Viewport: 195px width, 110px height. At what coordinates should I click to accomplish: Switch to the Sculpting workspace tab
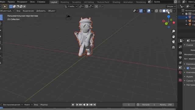coord(76,2)
